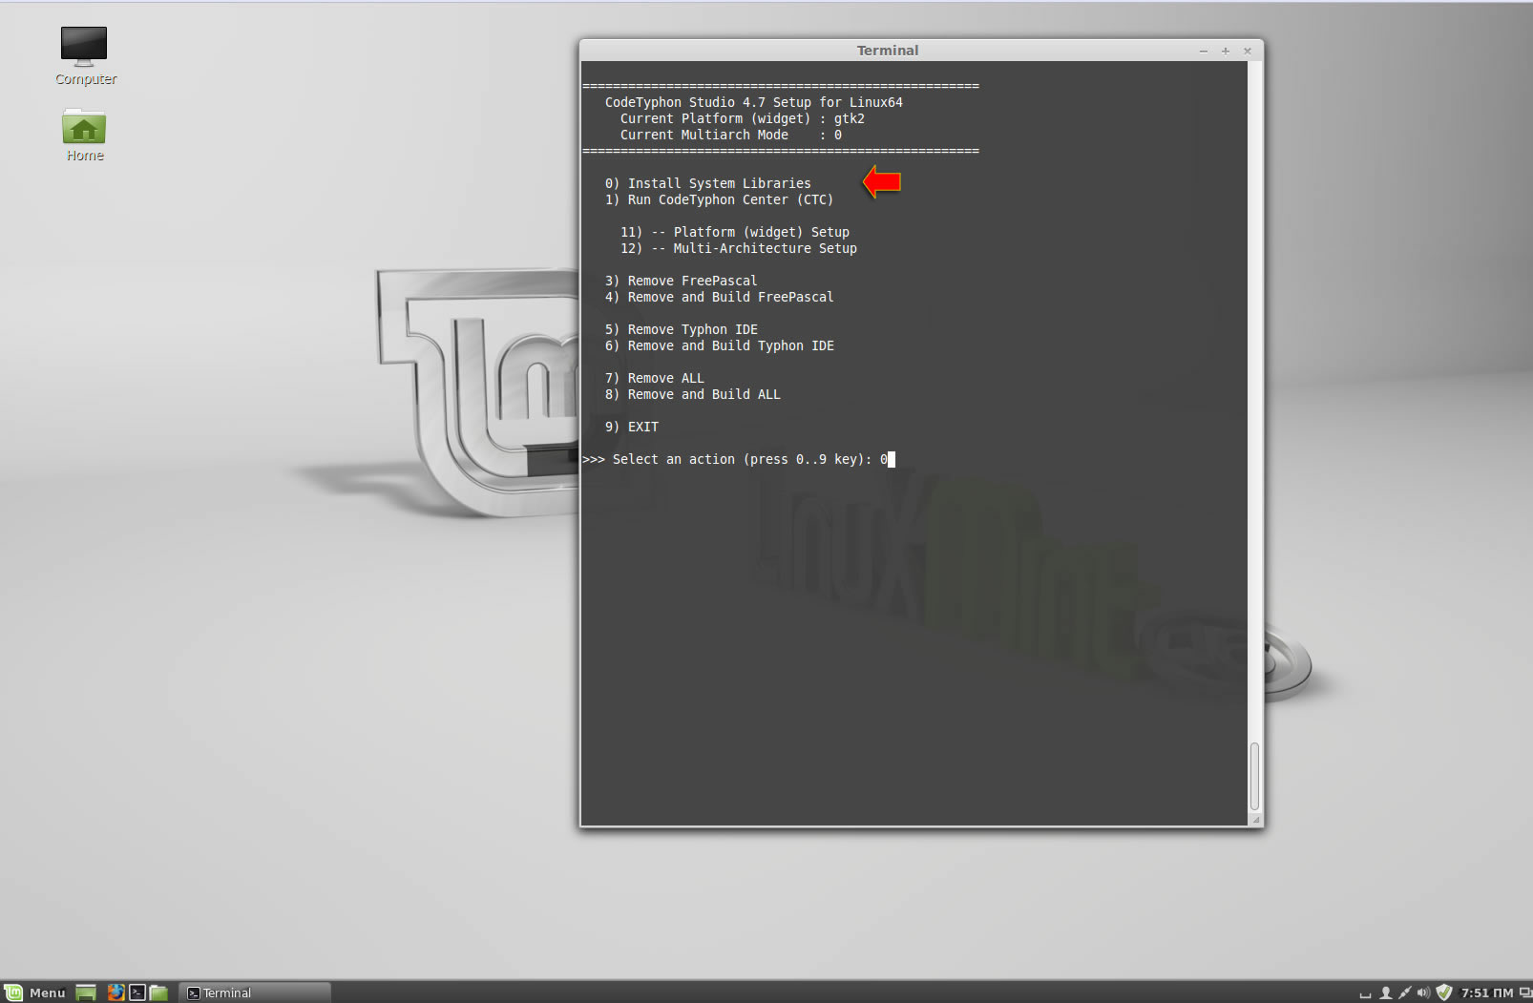Open the sound volume tray icon

pyautogui.click(x=1423, y=993)
